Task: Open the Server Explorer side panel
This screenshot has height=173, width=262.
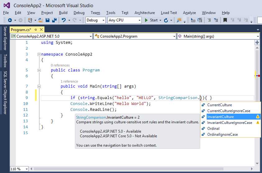Action: (x=5, y=38)
